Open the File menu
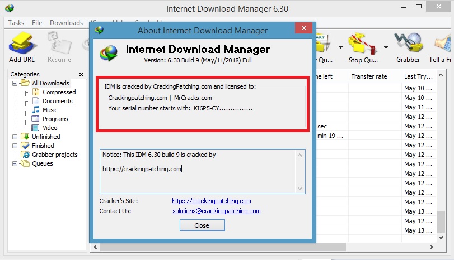Image resolution: width=454 pixels, height=260 pixels. [x=37, y=22]
